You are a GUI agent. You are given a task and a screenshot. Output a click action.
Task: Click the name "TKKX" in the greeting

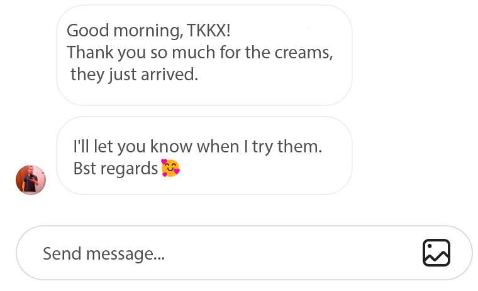point(209,30)
